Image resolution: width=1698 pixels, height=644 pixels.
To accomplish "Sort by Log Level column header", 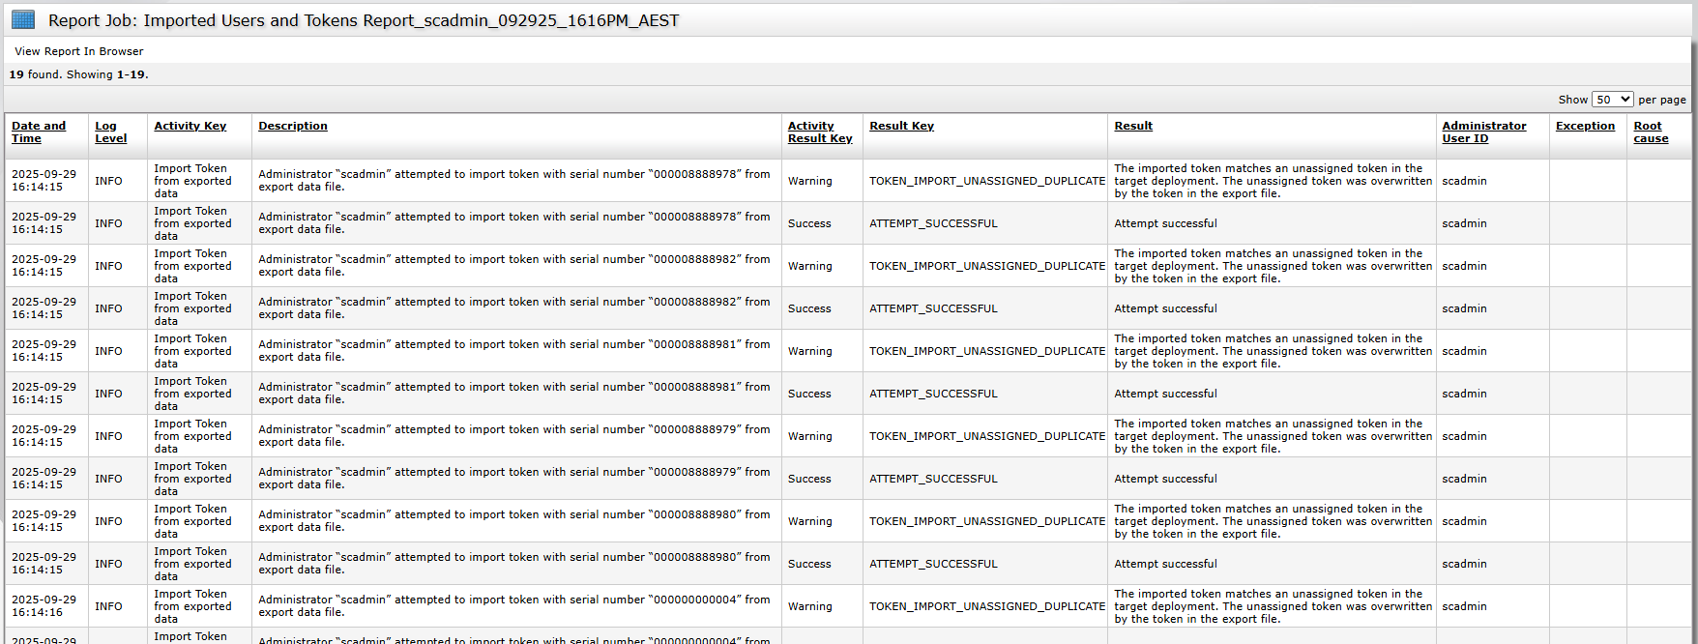I will coord(110,132).
